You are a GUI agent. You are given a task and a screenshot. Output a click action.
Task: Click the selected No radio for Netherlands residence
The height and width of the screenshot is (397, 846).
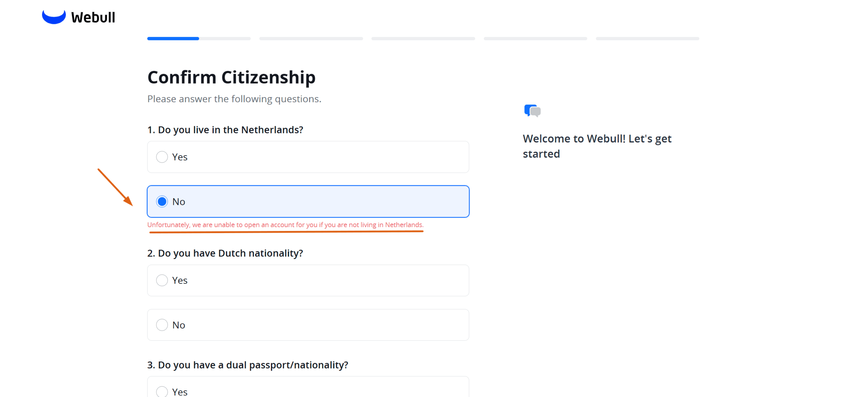click(162, 202)
